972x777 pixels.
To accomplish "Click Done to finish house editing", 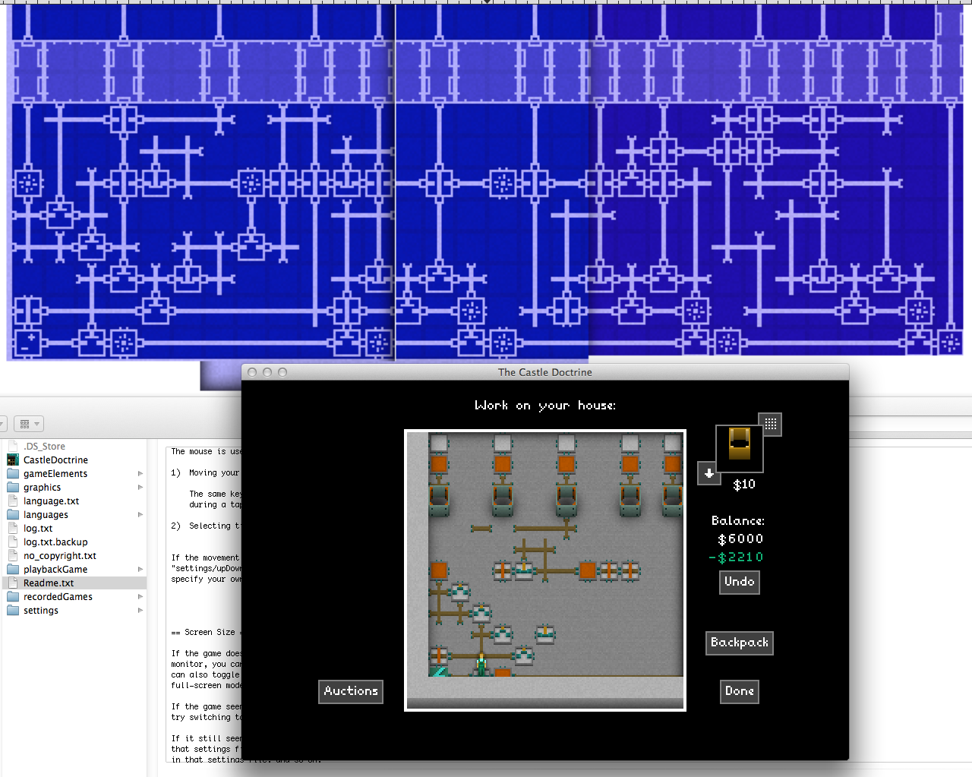I will click(x=740, y=691).
